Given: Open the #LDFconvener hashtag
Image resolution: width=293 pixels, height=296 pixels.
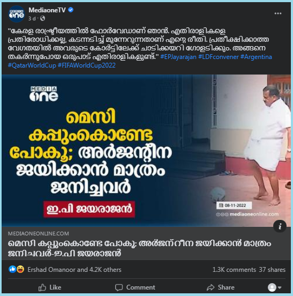Looking at the screenshot, I should (x=219, y=57).
